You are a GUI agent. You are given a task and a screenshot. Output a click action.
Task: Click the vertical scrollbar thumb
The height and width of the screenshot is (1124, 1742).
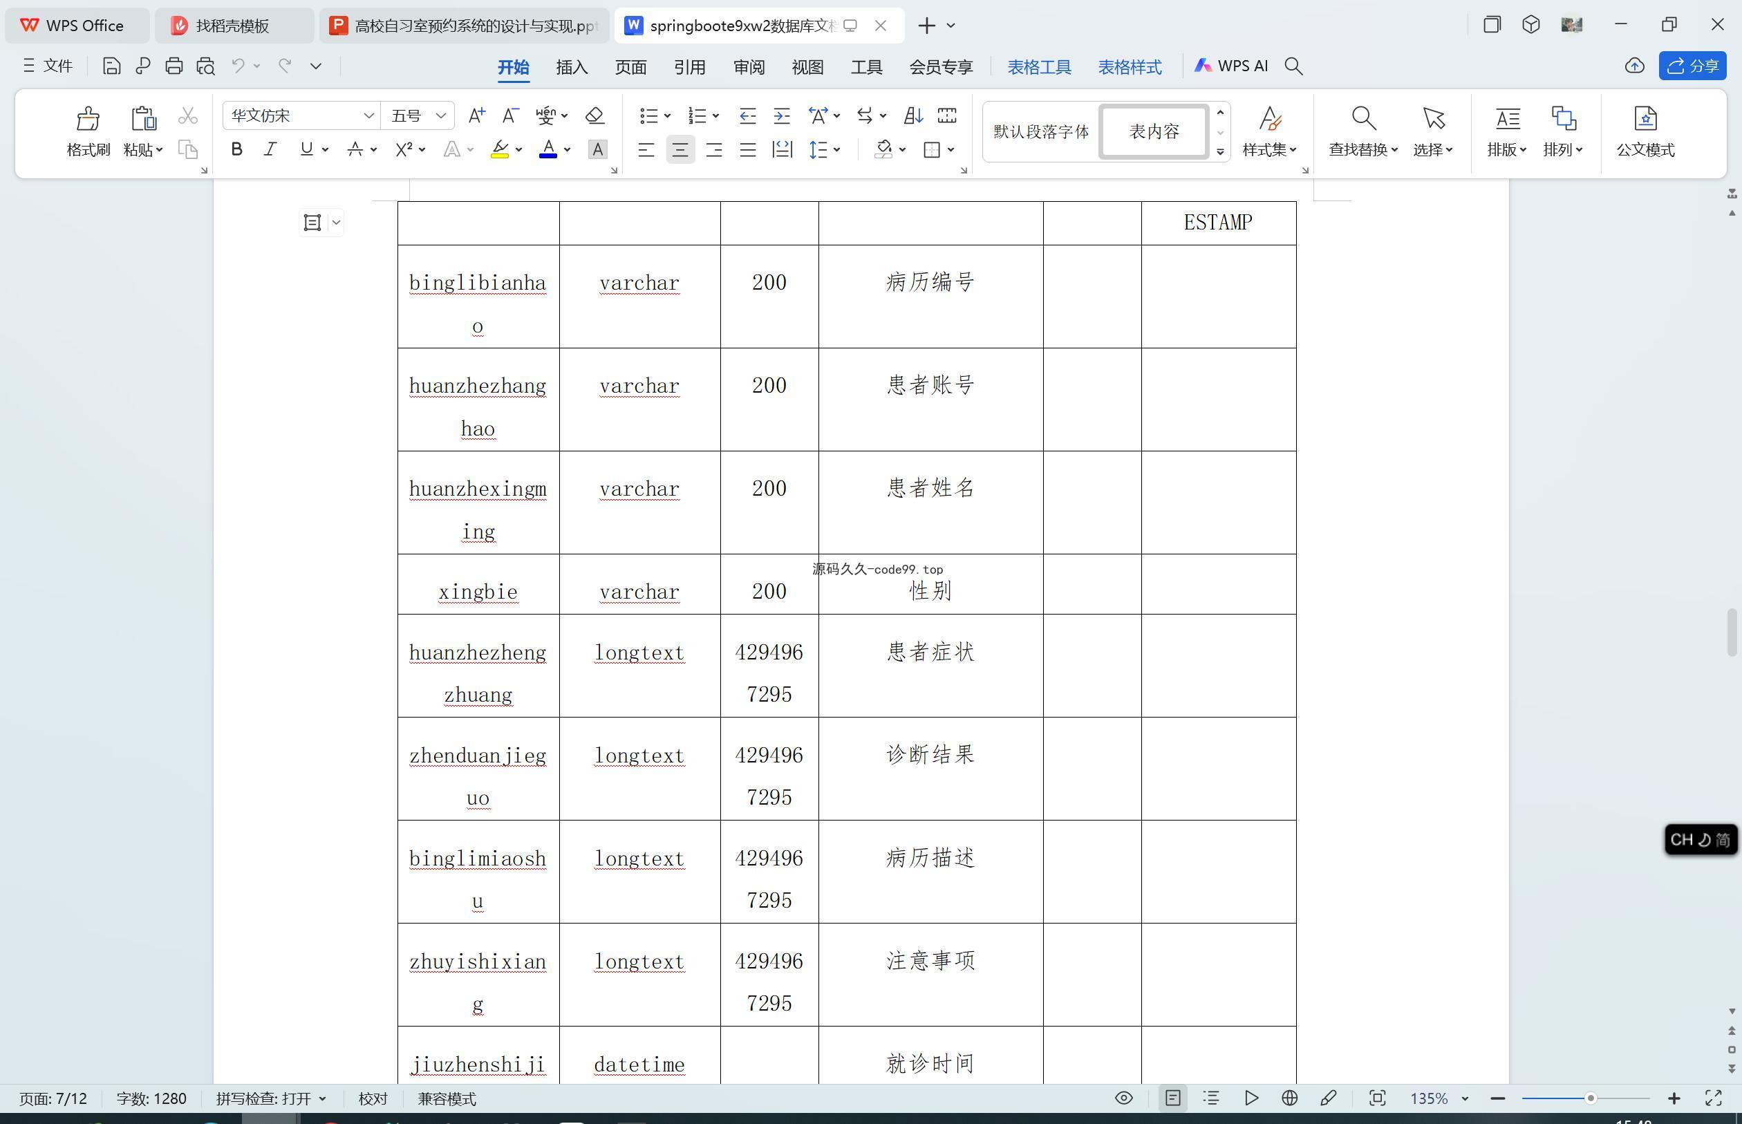1732,632
